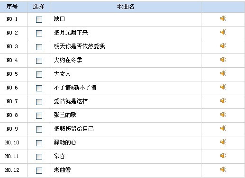Click the 序号 column header
245x178 pixels.
12,7
